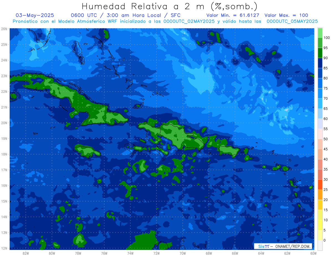Click the "66W" longitude axis label
The height and width of the screenshot is (257, 333).
click(x=235, y=253)
